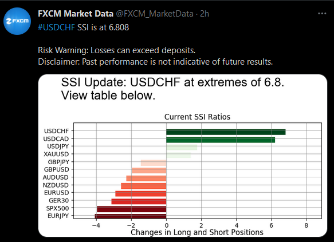Click the USDJPY light green bar
334x242 pixels.
click(x=182, y=148)
